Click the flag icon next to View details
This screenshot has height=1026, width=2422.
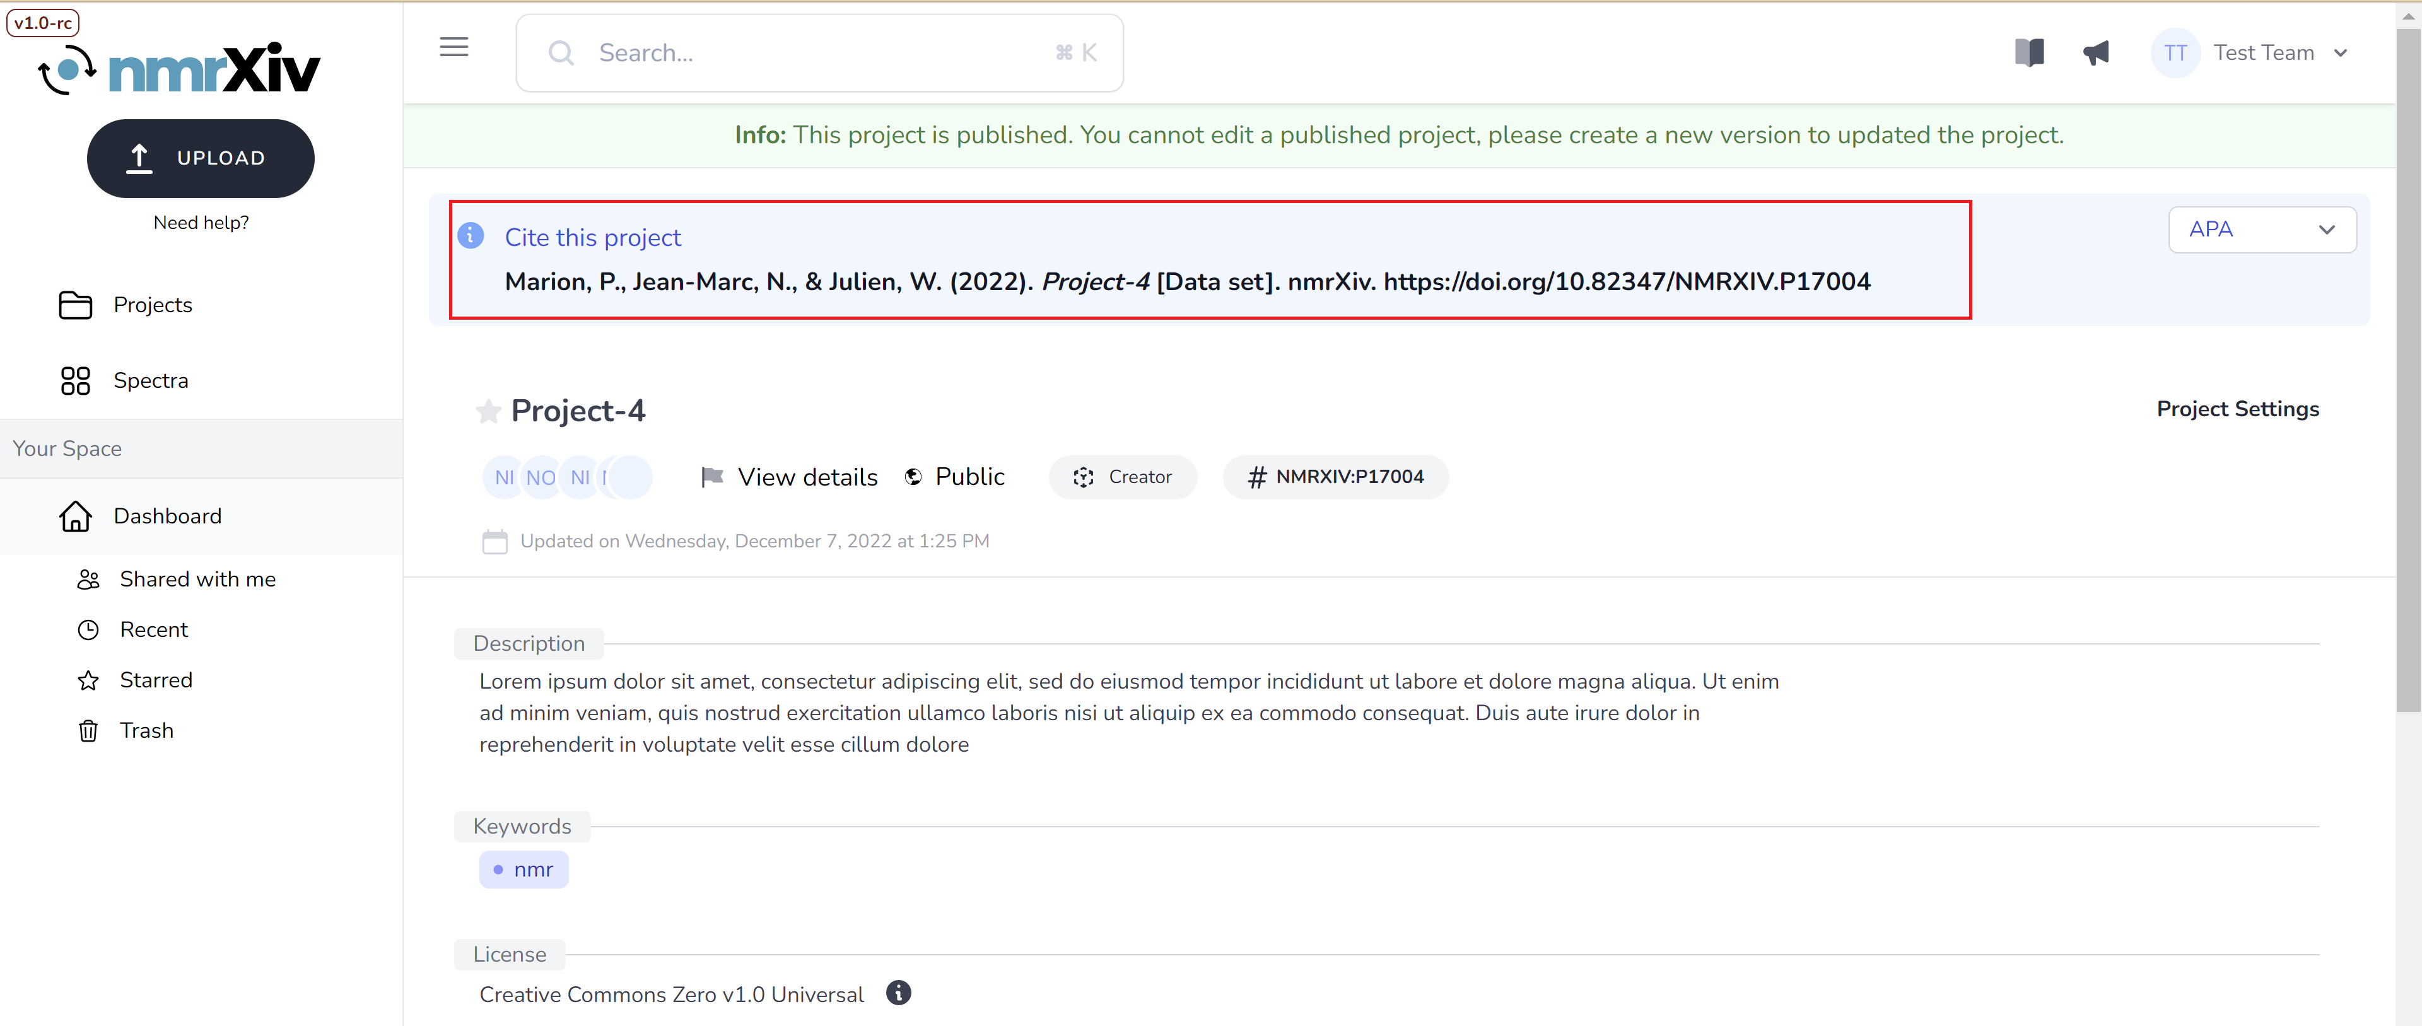click(x=713, y=476)
